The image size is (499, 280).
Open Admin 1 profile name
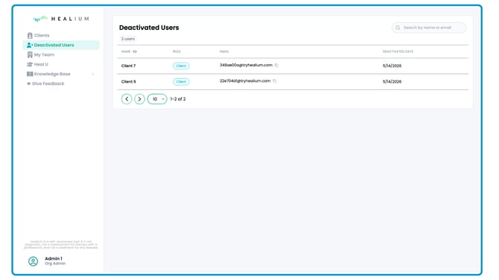coord(54,258)
